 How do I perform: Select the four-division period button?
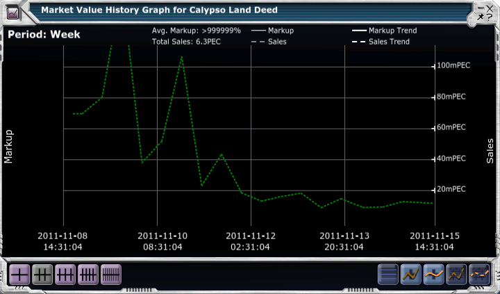tap(88, 275)
